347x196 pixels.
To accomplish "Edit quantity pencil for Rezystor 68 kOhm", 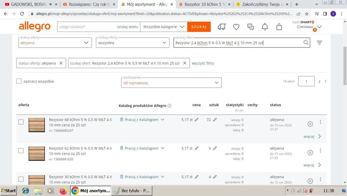I will [215, 120].
